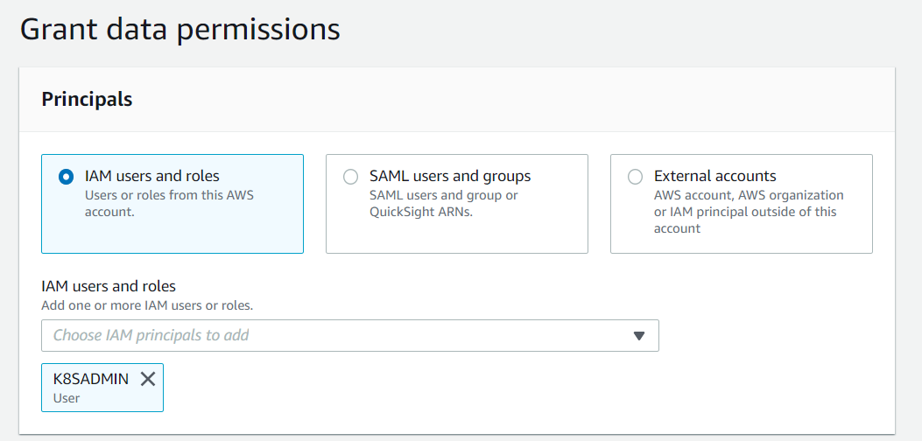Click the Users or roles from this AWS account text

[x=169, y=195]
